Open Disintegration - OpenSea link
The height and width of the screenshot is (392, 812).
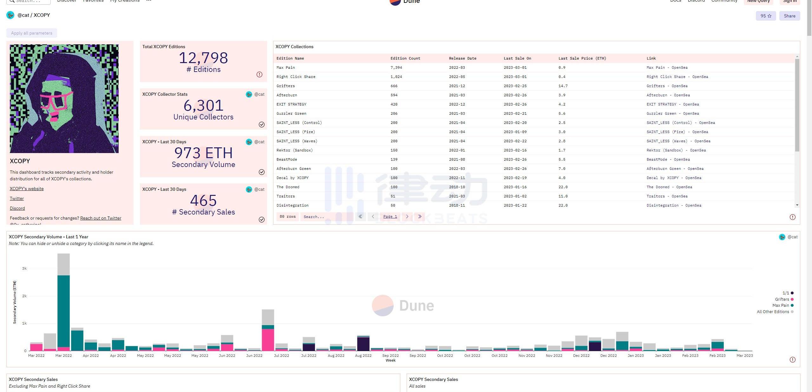click(x=674, y=205)
